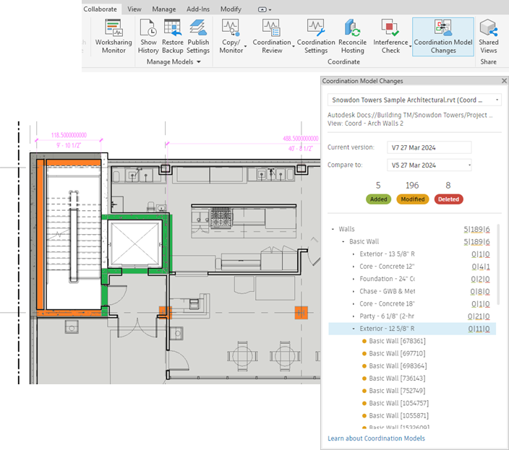
Task: Select the Restore Backup tool
Action: 172,36
